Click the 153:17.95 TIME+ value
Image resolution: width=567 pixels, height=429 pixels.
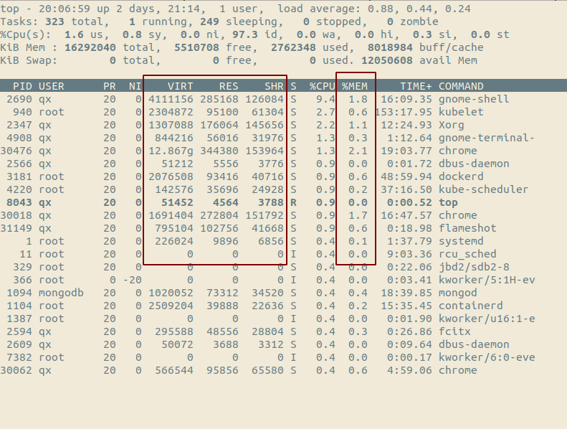point(403,112)
